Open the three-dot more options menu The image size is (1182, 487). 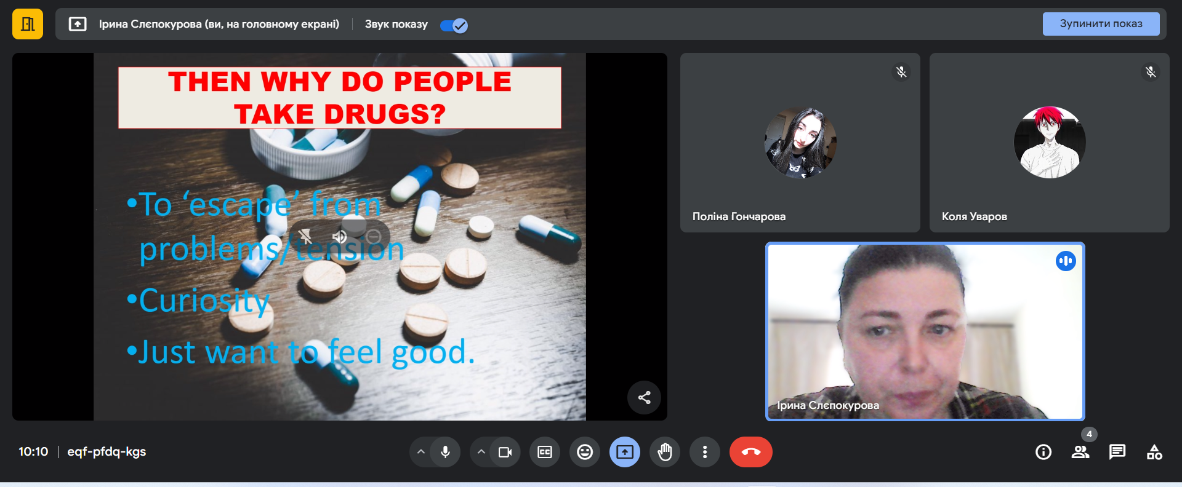click(x=705, y=452)
